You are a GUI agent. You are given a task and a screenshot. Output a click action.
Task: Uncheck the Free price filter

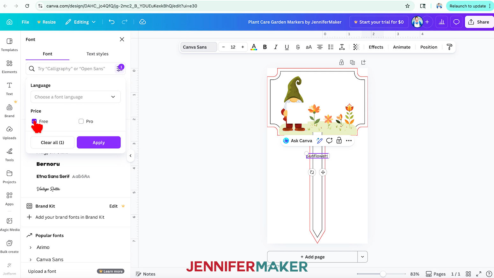(x=34, y=121)
